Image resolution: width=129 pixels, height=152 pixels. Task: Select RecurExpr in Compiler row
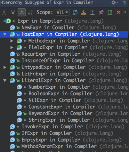click(x=64, y=54)
